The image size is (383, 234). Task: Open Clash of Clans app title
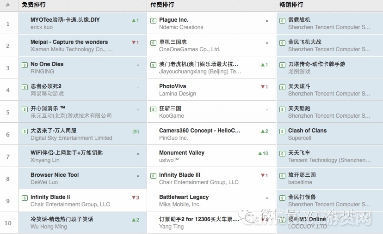click(307, 131)
